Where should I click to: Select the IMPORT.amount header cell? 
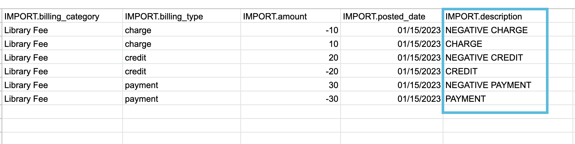coord(291,17)
